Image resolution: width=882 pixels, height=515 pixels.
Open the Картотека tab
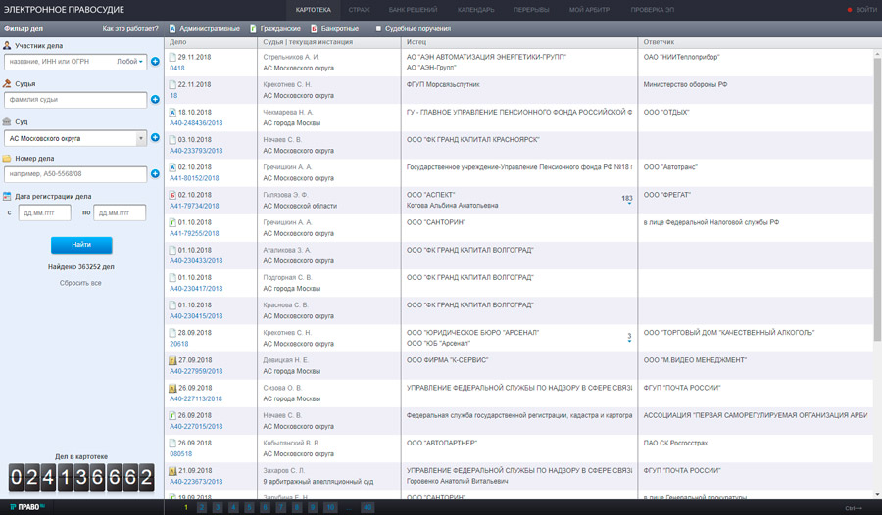pyautogui.click(x=314, y=10)
